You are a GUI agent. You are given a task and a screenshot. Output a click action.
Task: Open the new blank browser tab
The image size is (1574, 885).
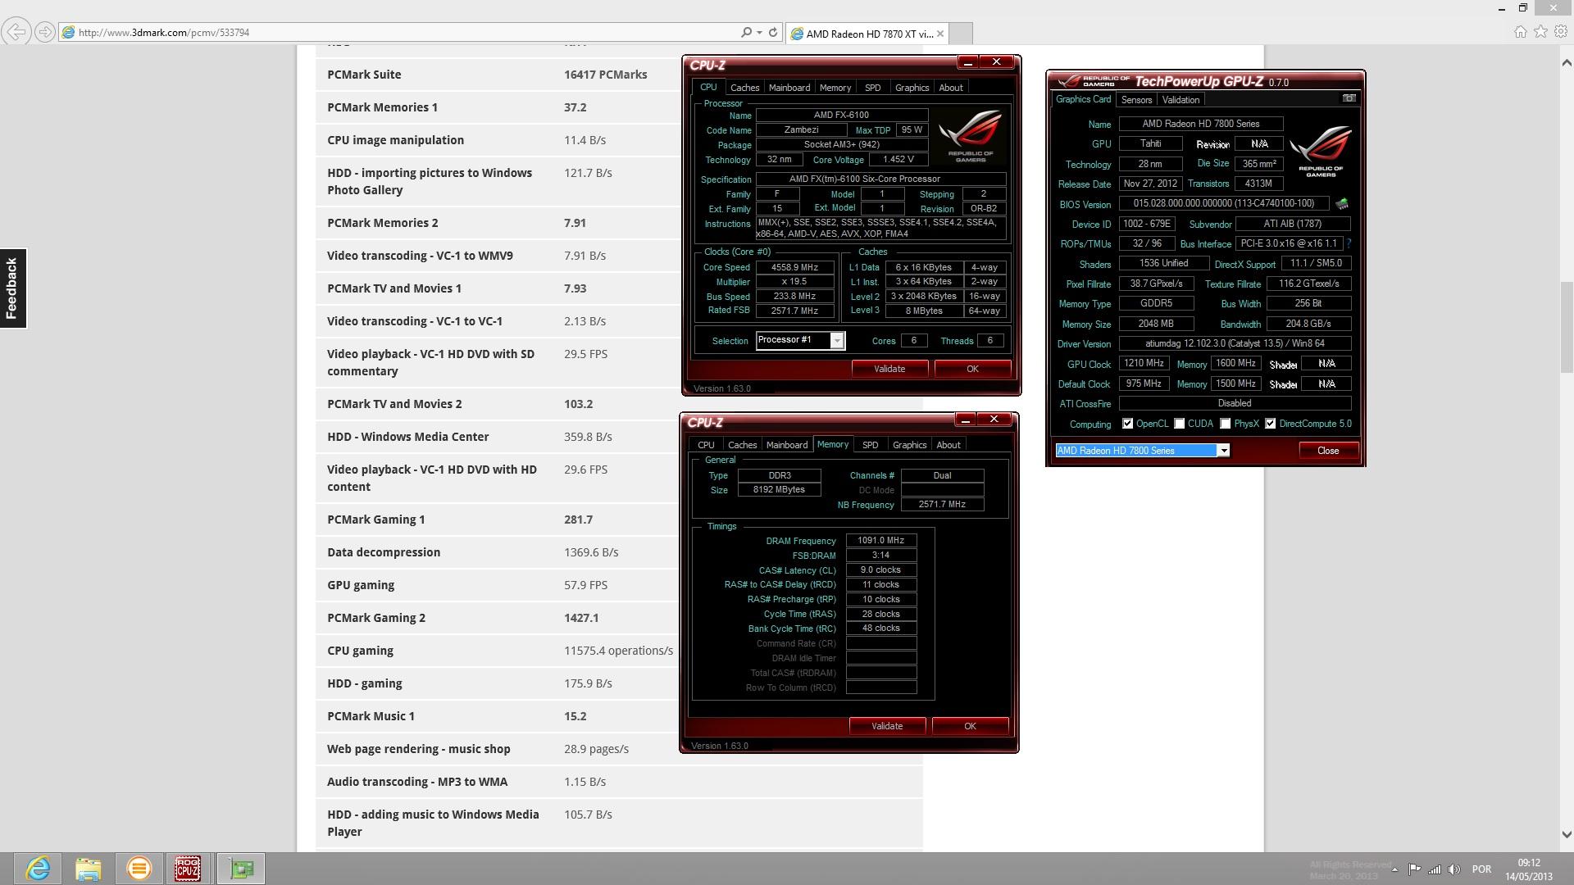point(961,34)
